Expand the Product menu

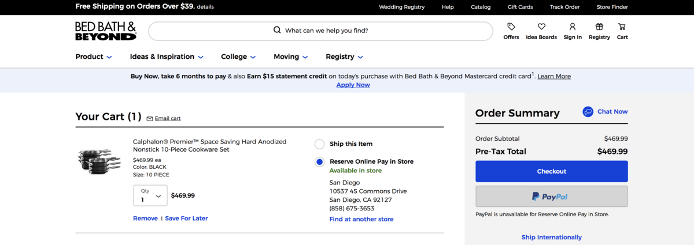tap(94, 56)
